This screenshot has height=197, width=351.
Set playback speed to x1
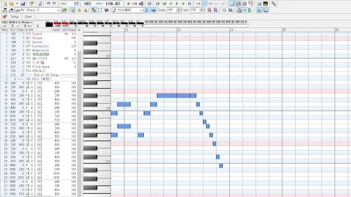pos(204,4)
